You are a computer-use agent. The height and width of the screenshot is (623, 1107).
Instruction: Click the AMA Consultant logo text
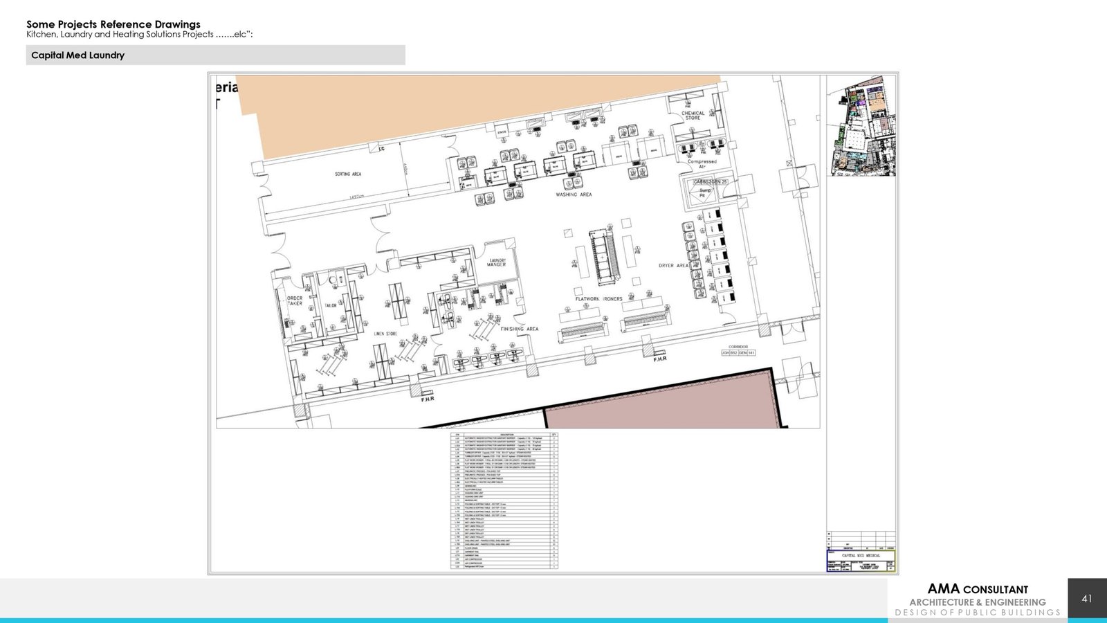[977, 590]
